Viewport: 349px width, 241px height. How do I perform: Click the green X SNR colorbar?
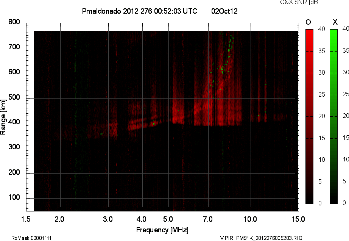pos(333,116)
